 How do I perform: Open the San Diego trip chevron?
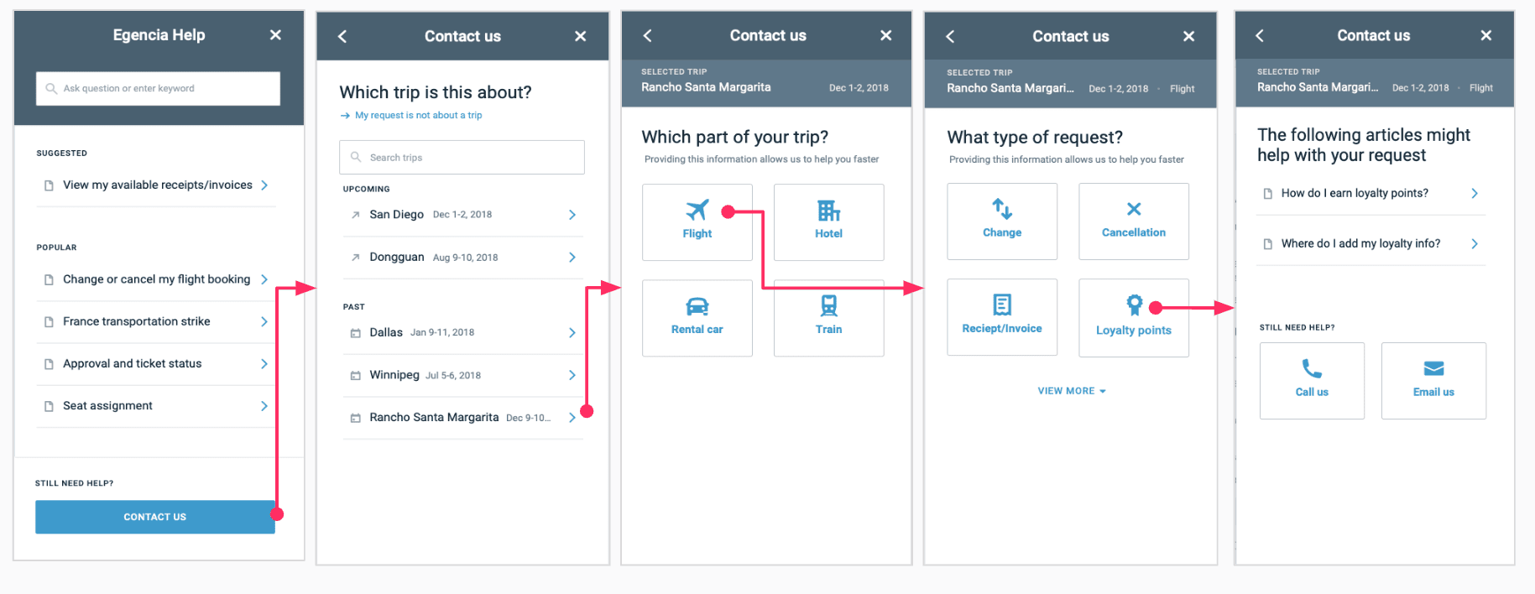[x=572, y=215]
